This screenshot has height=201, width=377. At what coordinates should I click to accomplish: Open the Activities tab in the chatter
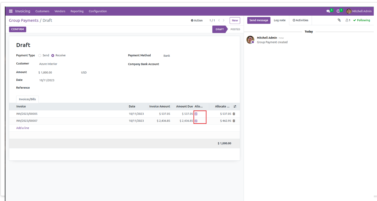300,20
